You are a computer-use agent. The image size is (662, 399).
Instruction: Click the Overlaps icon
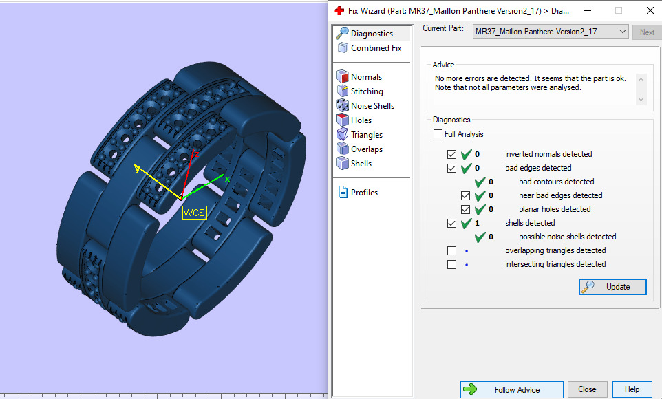click(x=342, y=148)
